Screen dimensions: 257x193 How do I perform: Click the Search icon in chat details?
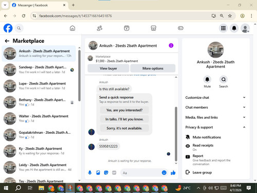(x=224, y=79)
